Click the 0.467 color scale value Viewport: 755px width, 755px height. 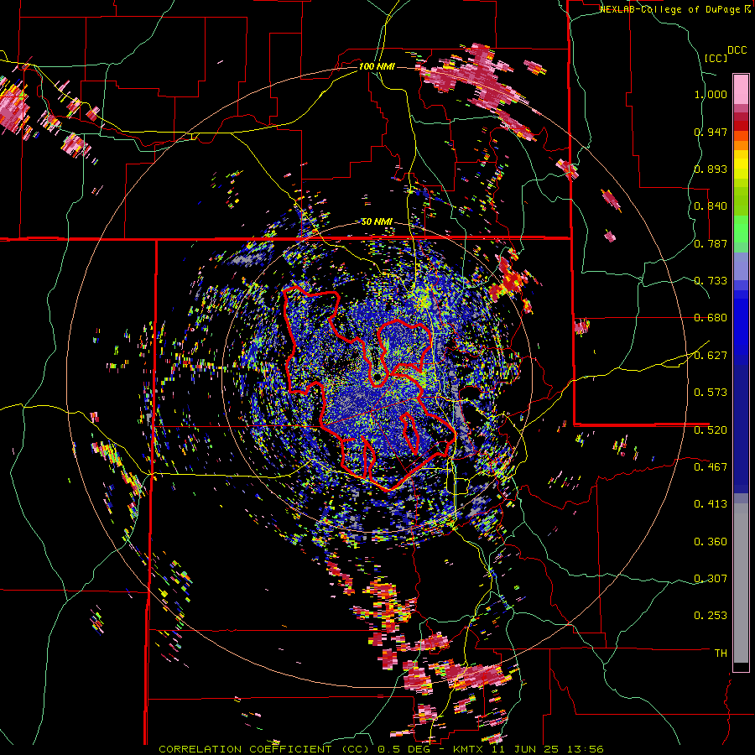[711, 467]
